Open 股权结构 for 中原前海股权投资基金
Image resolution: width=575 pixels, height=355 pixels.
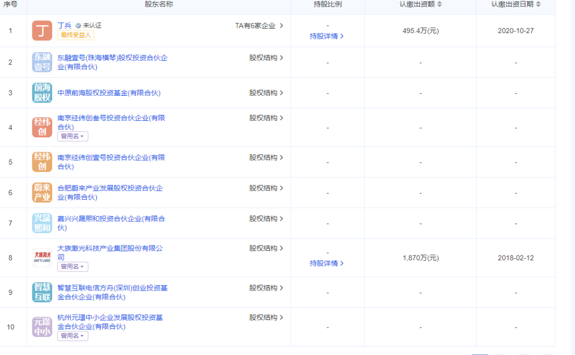pos(266,93)
